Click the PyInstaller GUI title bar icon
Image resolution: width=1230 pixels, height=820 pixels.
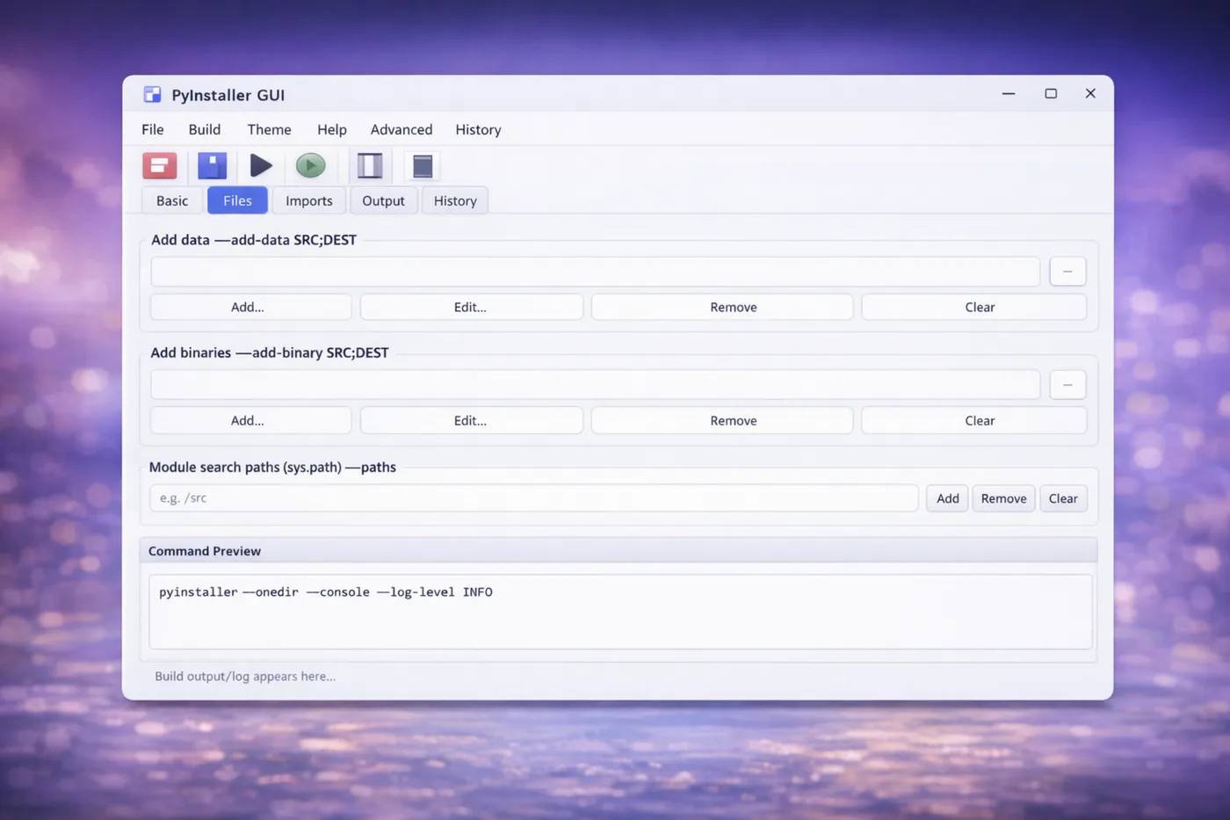click(151, 93)
